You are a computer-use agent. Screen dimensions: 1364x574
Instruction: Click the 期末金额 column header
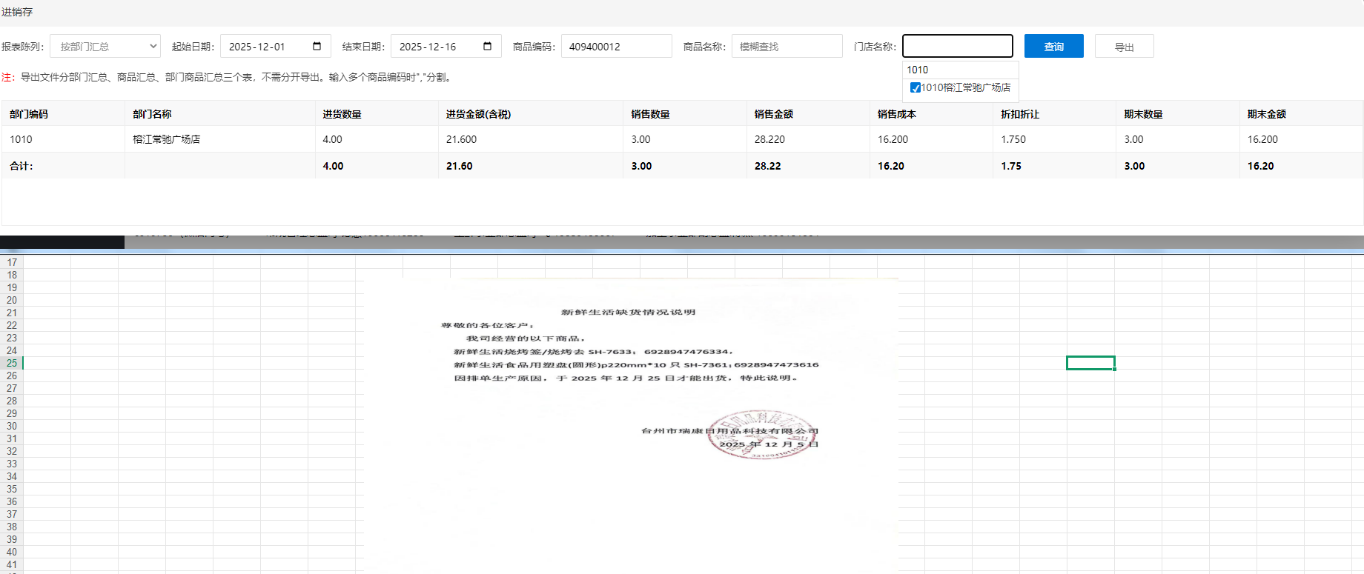1266,114
